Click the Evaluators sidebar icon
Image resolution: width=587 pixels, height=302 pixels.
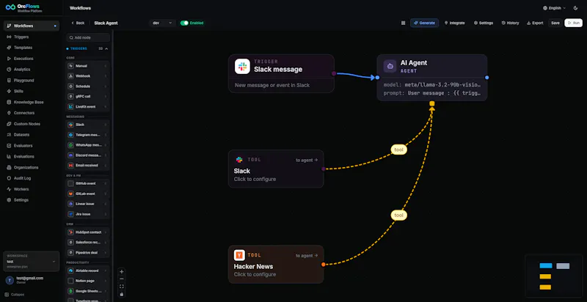click(x=9, y=145)
